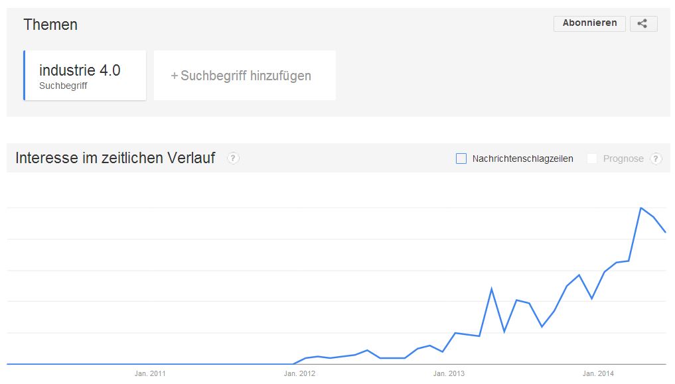
Task: Click the blue color bar of industrie 4.0
Action: (25, 76)
